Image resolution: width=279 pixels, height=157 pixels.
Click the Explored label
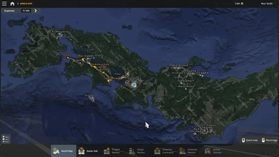pos(10,11)
